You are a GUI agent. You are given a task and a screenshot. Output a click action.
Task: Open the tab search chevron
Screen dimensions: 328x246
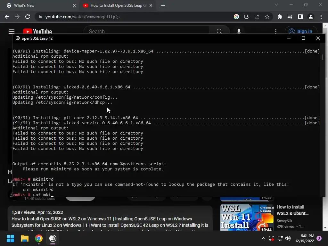276,4
